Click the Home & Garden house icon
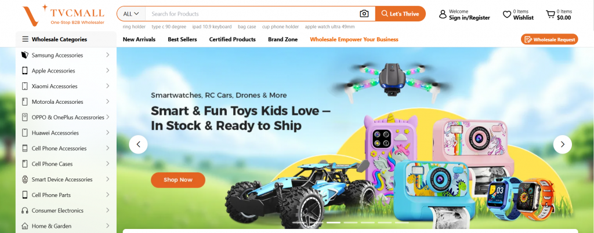The image size is (594, 233). pyautogui.click(x=24, y=226)
